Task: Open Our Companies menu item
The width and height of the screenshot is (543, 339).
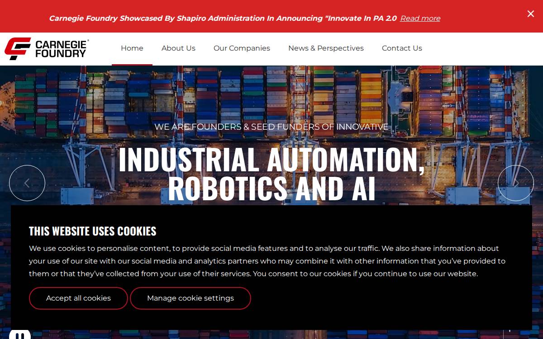Action: point(242,48)
